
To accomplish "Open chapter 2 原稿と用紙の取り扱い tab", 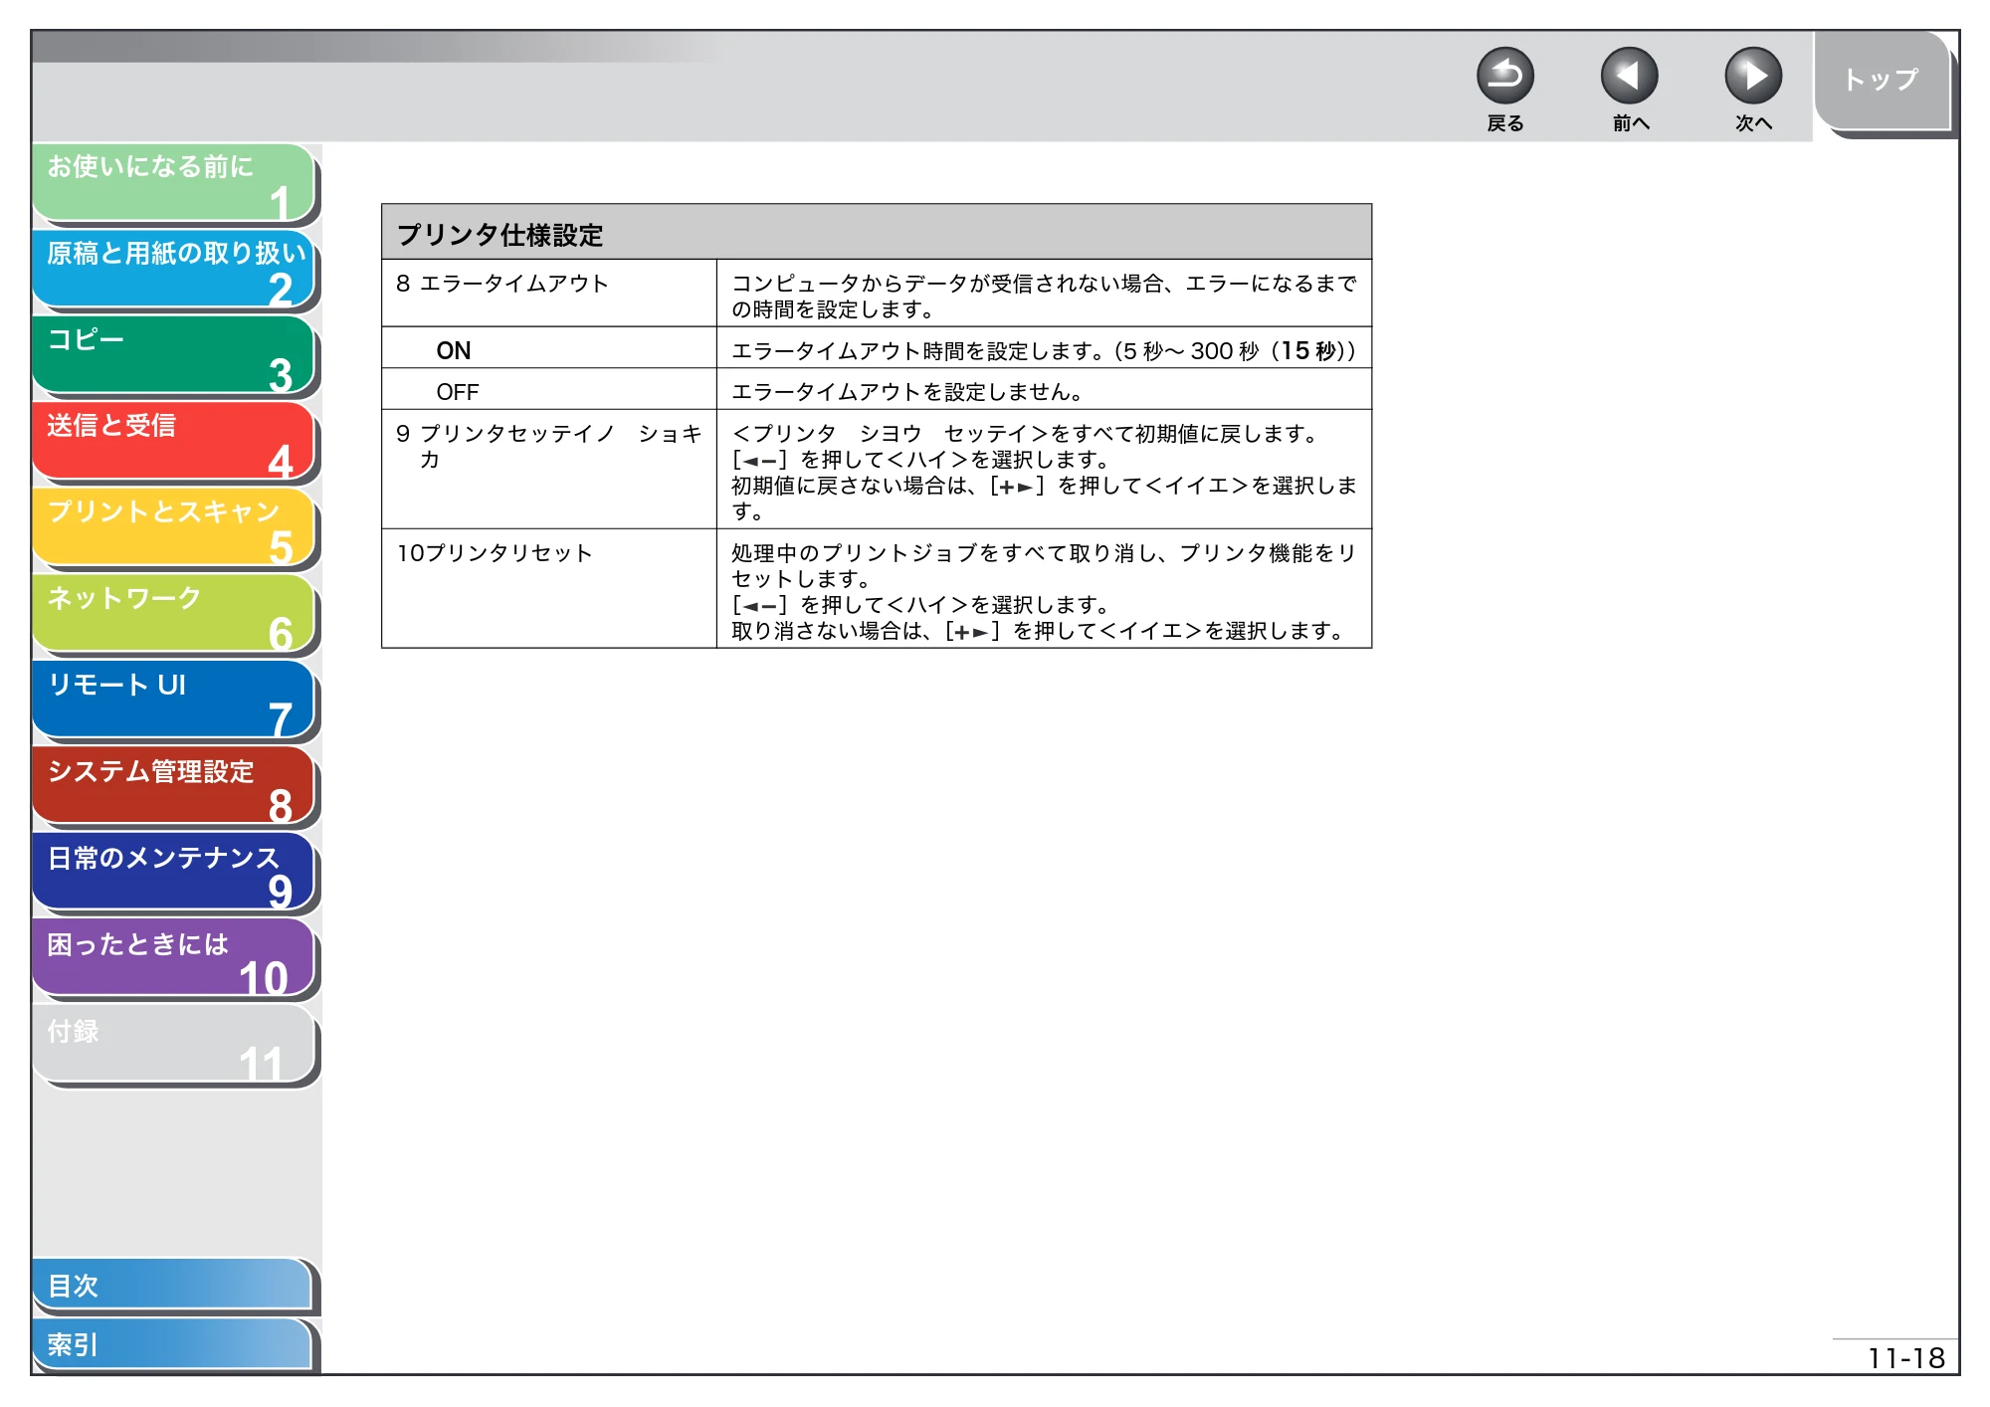I will [x=174, y=269].
